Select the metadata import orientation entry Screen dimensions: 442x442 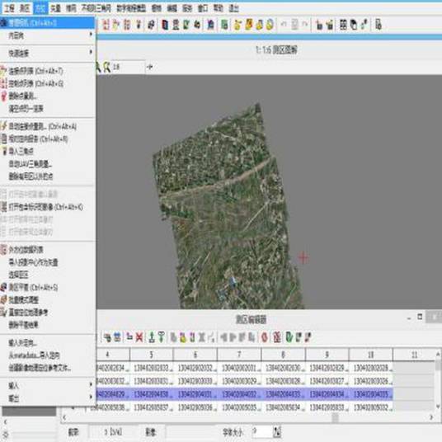[47, 355]
